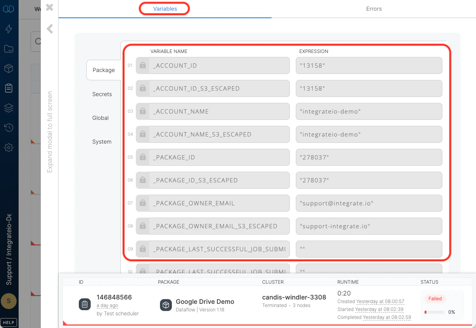Click the "support@integrate.io" expression field
This screenshot has width=476, height=328.
369,203
